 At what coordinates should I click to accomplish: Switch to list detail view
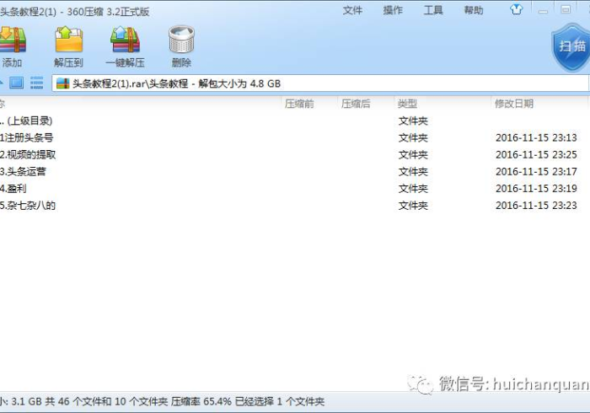coord(36,83)
